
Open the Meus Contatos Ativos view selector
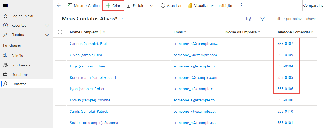click(92, 19)
